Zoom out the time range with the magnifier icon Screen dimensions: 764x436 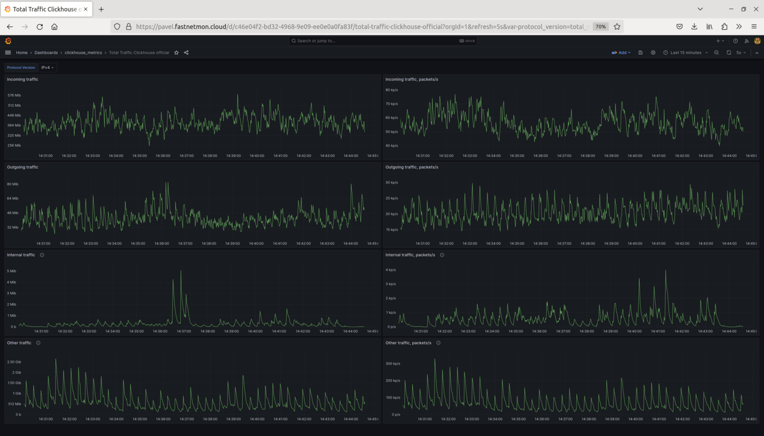(x=716, y=52)
